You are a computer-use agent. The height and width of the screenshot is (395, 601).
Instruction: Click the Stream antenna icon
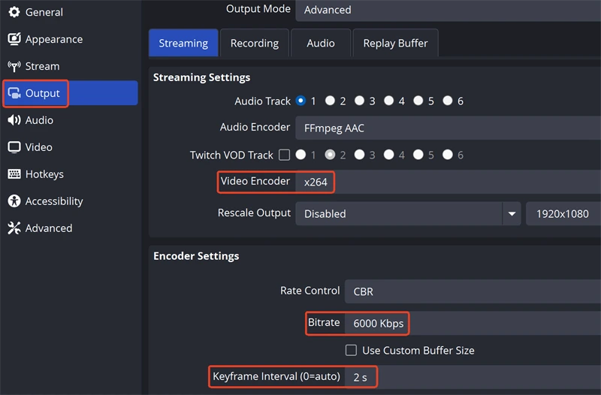click(14, 66)
